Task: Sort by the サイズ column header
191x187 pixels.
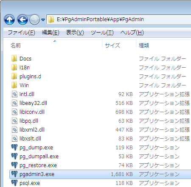Action: [119, 45]
